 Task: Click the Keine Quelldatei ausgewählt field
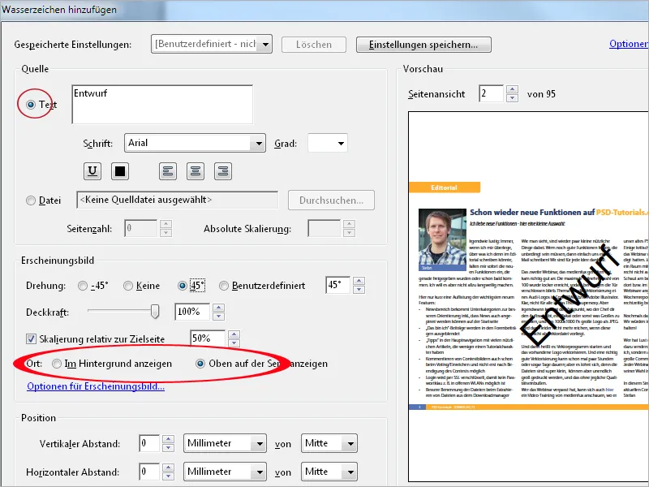178,200
